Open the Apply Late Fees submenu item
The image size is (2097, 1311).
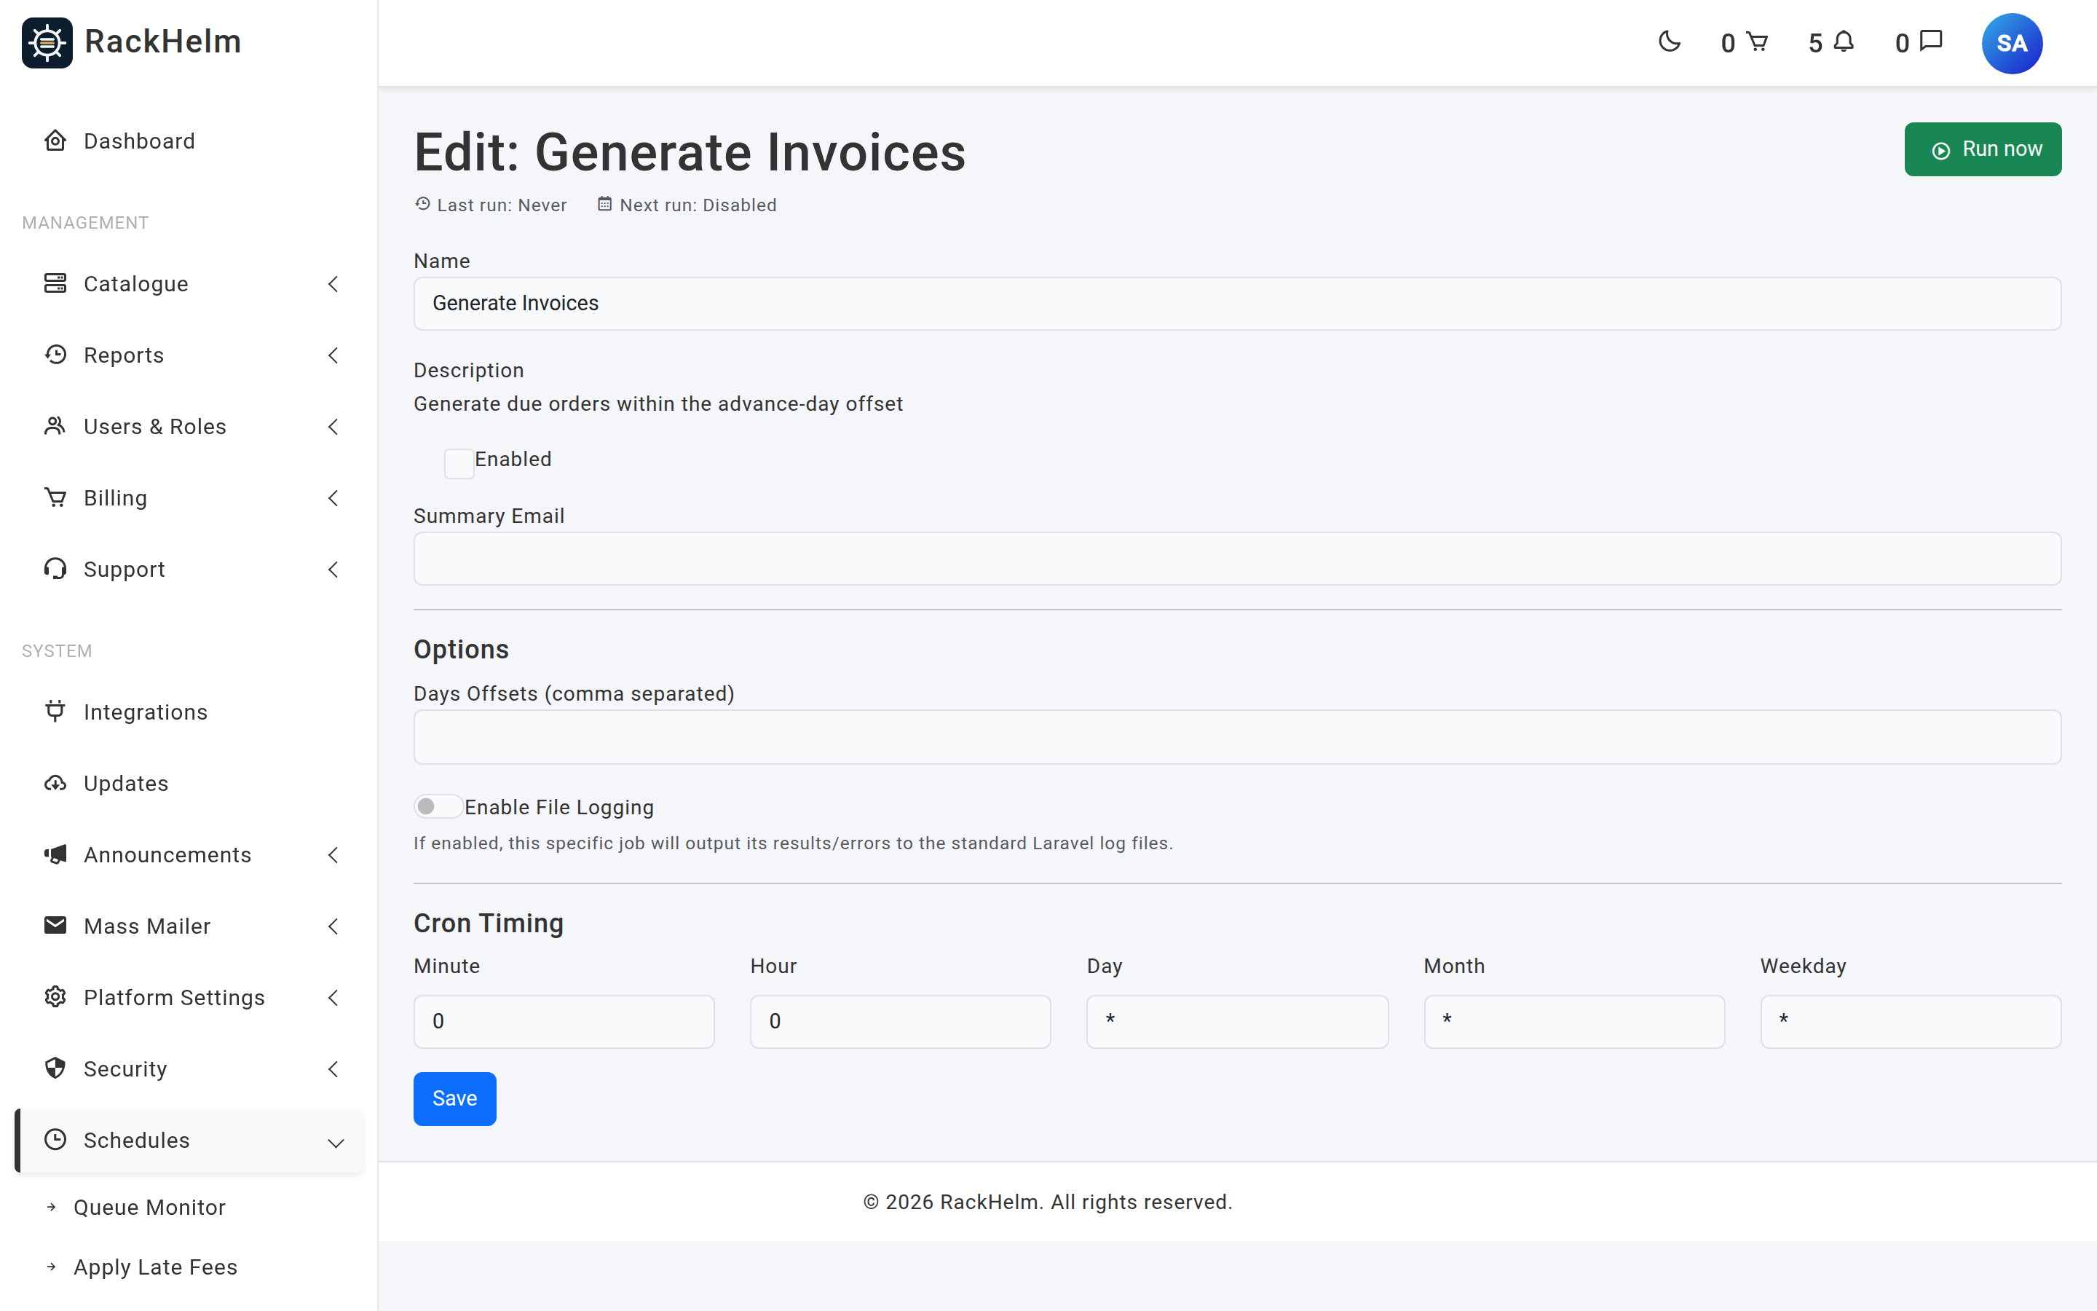(155, 1267)
